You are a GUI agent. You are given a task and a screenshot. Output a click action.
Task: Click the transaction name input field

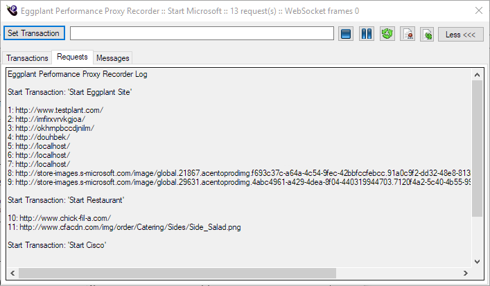coord(202,33)
